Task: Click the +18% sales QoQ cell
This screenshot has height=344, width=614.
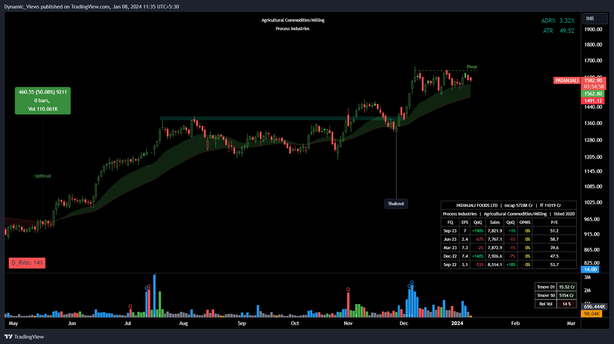Action: [511, 265]
